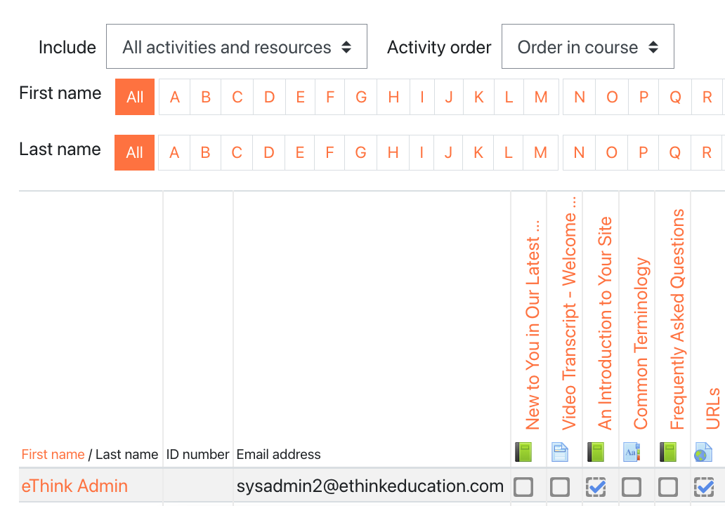Click book icon under Frequently Asked Questions
This screenshot has width=725, height=506.
pos(667,452)
